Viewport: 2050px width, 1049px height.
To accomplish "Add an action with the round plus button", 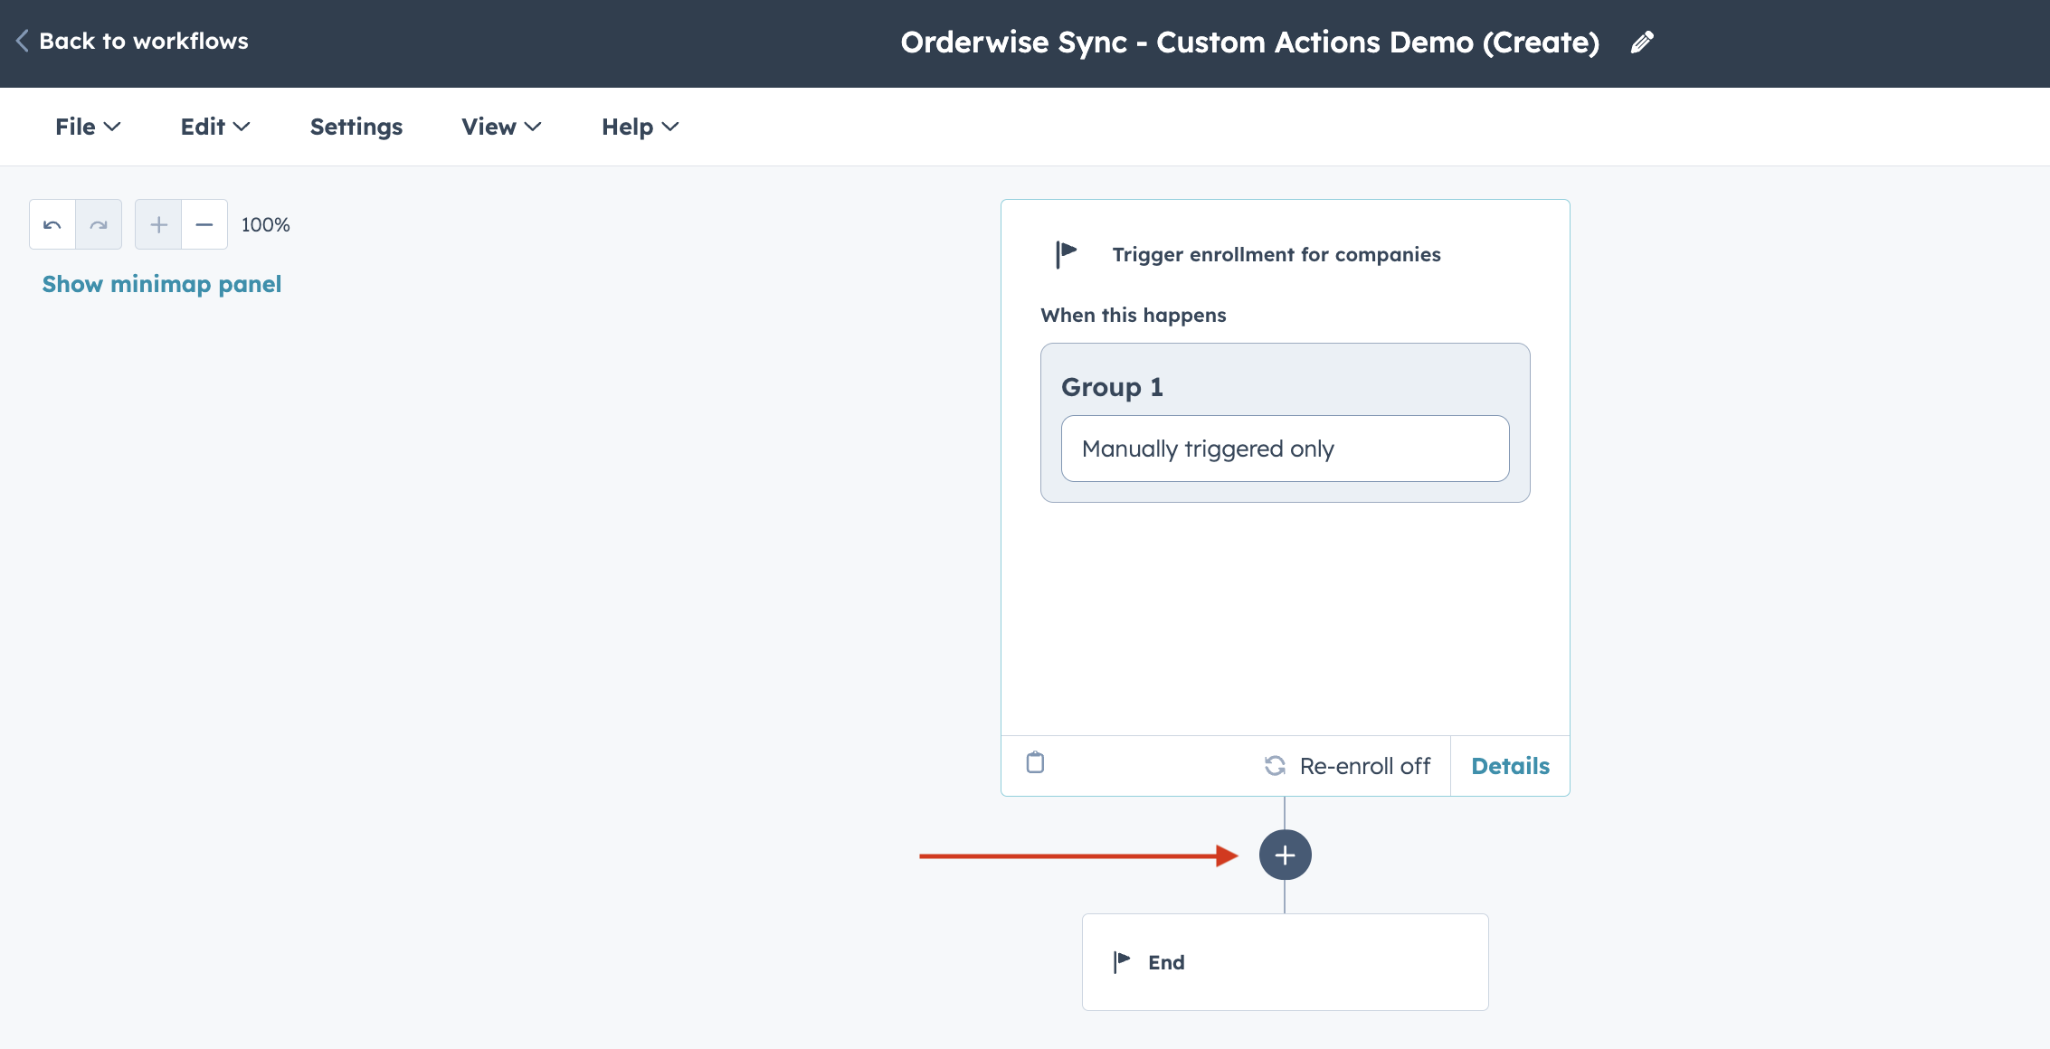I will point(1285,855).
